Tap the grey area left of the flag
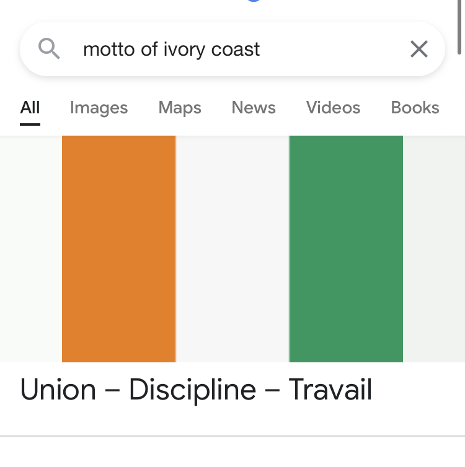 pos(30,248)
